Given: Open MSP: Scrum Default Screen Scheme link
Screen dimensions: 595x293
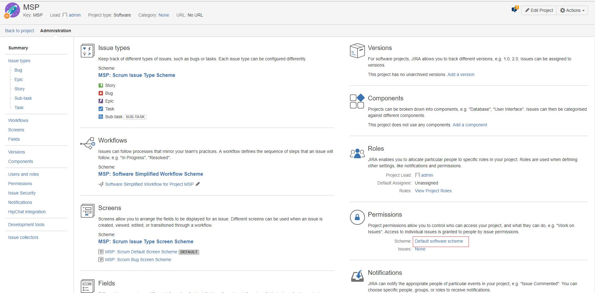Looking at the screenshot, I should click(141, 252).
